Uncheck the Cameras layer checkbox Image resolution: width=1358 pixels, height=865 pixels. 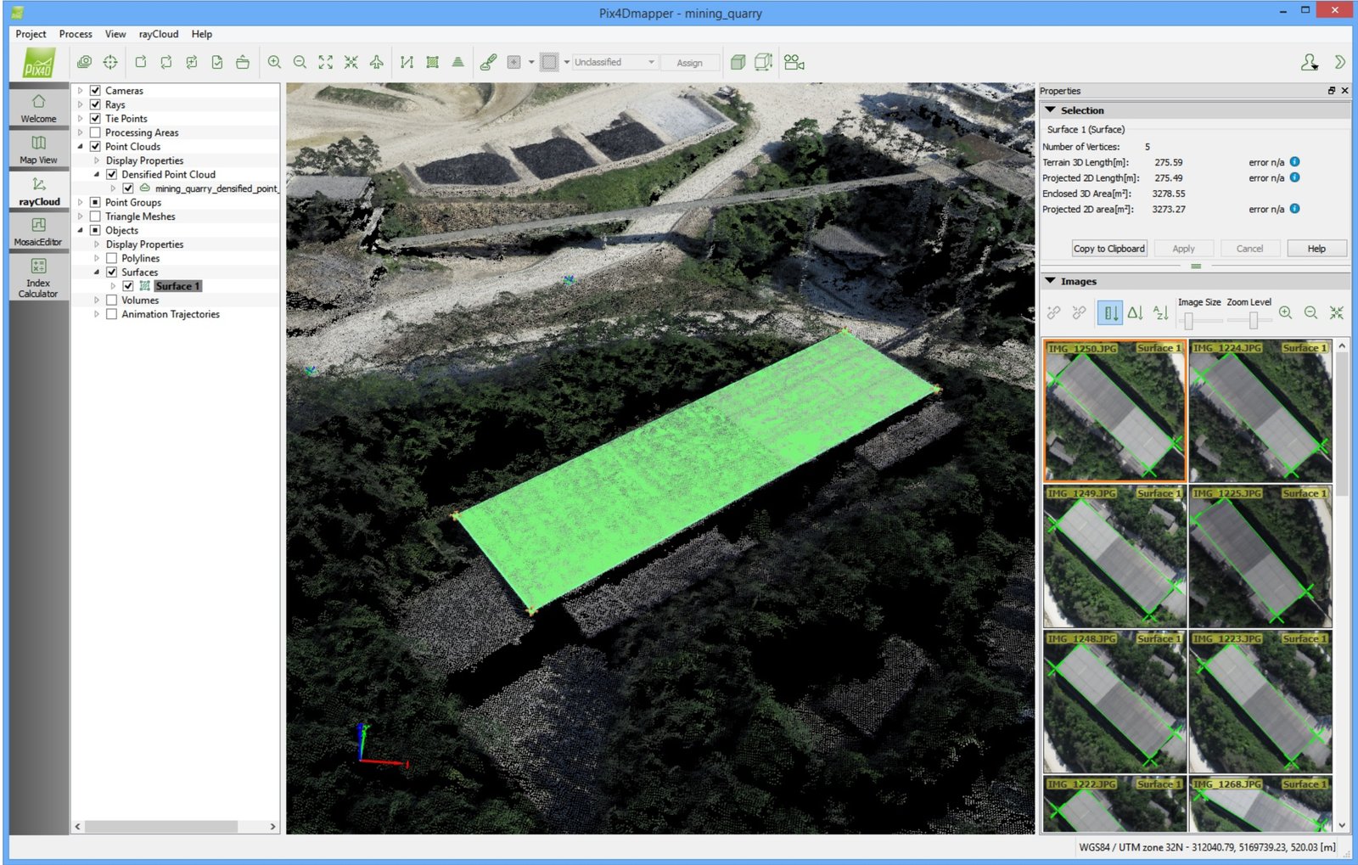click(95, 91)
